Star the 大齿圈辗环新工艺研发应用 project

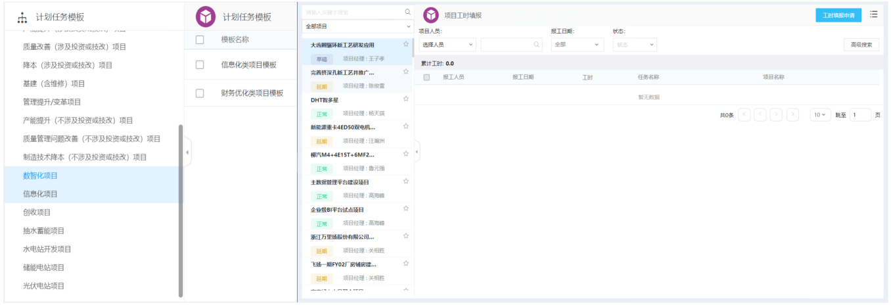(x=406, y=44)
